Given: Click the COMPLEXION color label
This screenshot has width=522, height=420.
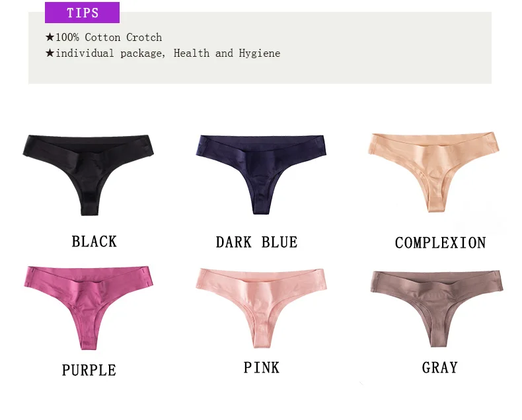Looking at the screenshot, I should click(x=441, y=242).
